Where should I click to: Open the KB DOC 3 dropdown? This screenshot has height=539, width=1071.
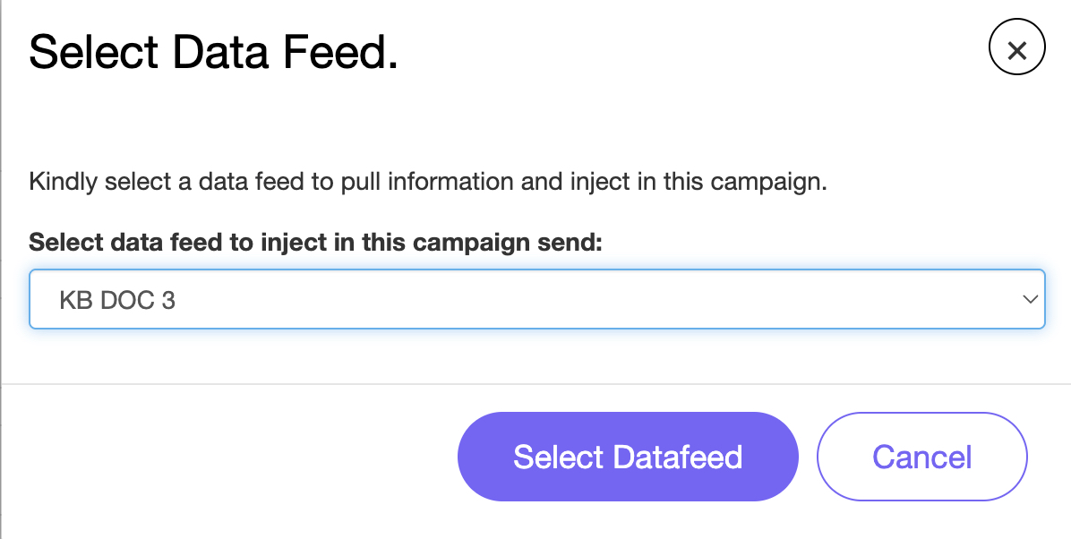tap(537, 299)
